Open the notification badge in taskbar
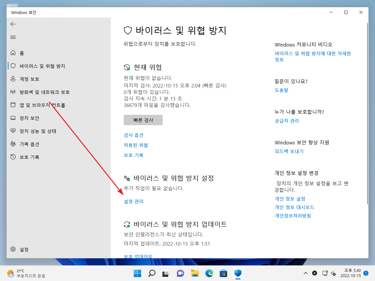 (x=366, y=273)
